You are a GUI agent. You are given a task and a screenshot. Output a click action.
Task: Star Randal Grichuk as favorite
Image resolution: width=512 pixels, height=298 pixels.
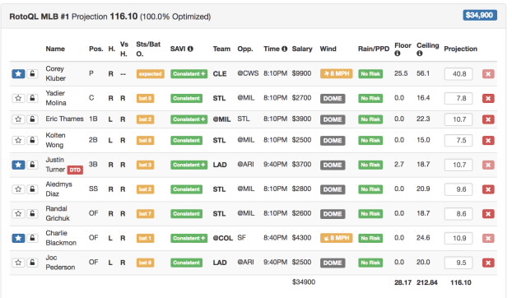[x=18, y=214]
